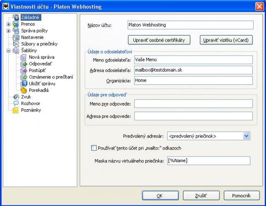Open Oznámenie o prečítaní template item

point(51,77)
